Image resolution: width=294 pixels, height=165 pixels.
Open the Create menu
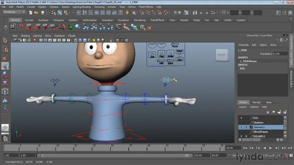(x=31, y=7)
